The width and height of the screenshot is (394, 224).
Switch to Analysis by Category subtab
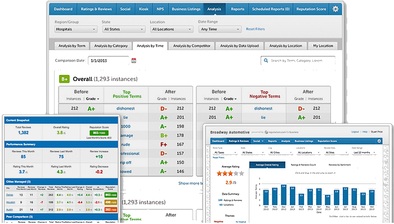111,46
